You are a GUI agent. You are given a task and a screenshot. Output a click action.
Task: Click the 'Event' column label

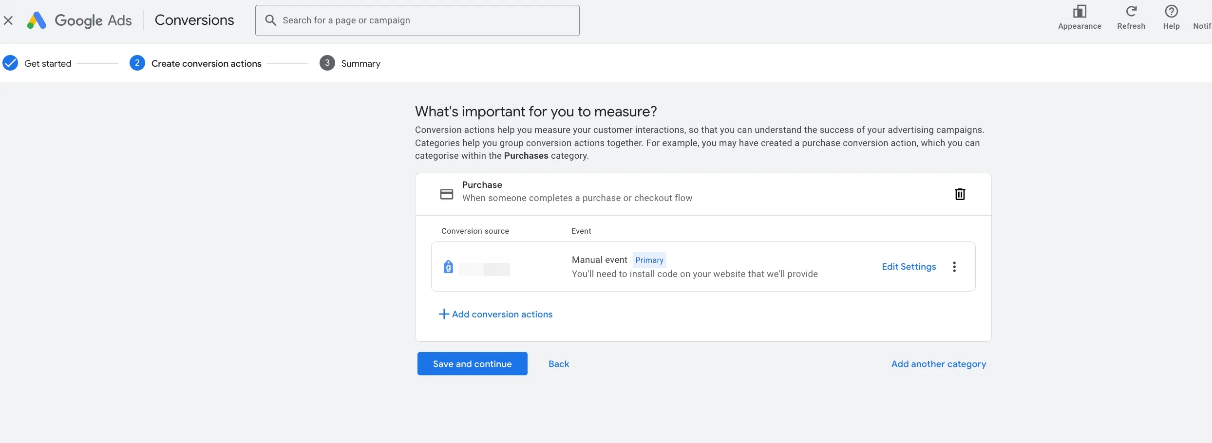coord(581,231)
